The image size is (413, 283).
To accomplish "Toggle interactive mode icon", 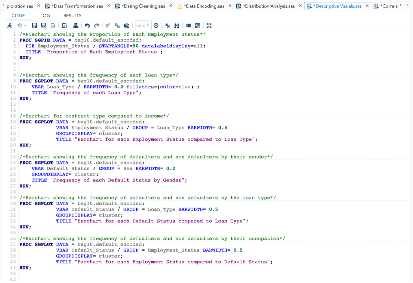I will (x=188, y=25).
